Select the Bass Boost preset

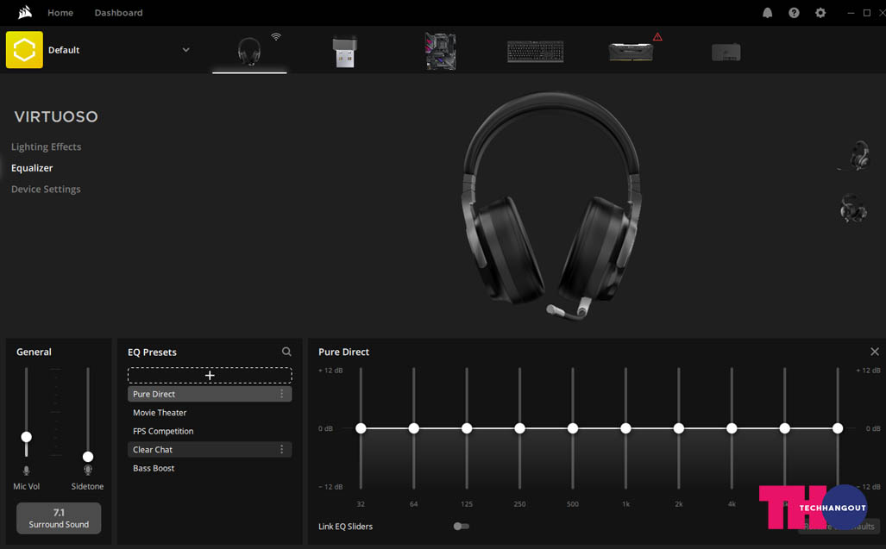(x=210, y=468)
